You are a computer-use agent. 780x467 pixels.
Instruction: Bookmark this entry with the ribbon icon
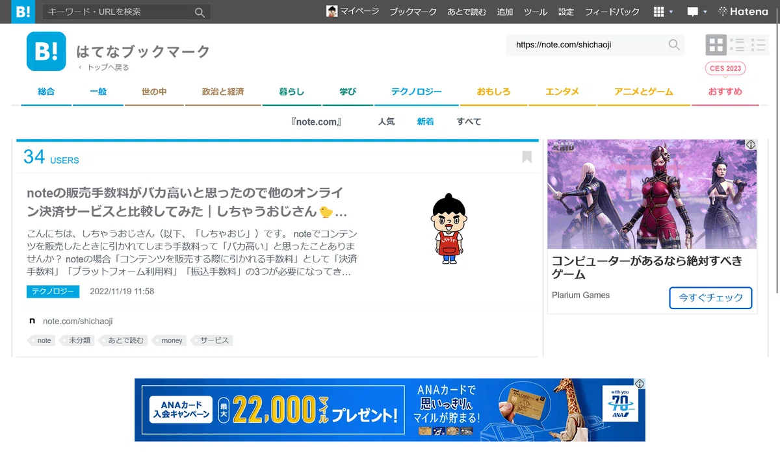click(526, 157)
